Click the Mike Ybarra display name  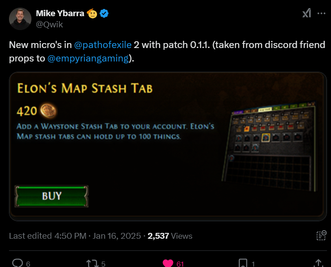[60, 13]
